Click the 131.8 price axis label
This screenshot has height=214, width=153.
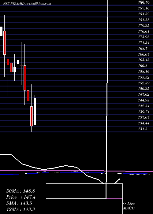pyautogui.click(x=143, y=129)
